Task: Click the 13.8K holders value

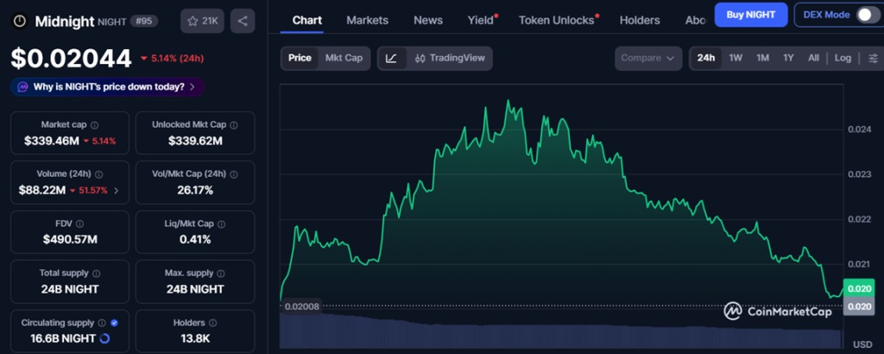Action: (195, 338)
